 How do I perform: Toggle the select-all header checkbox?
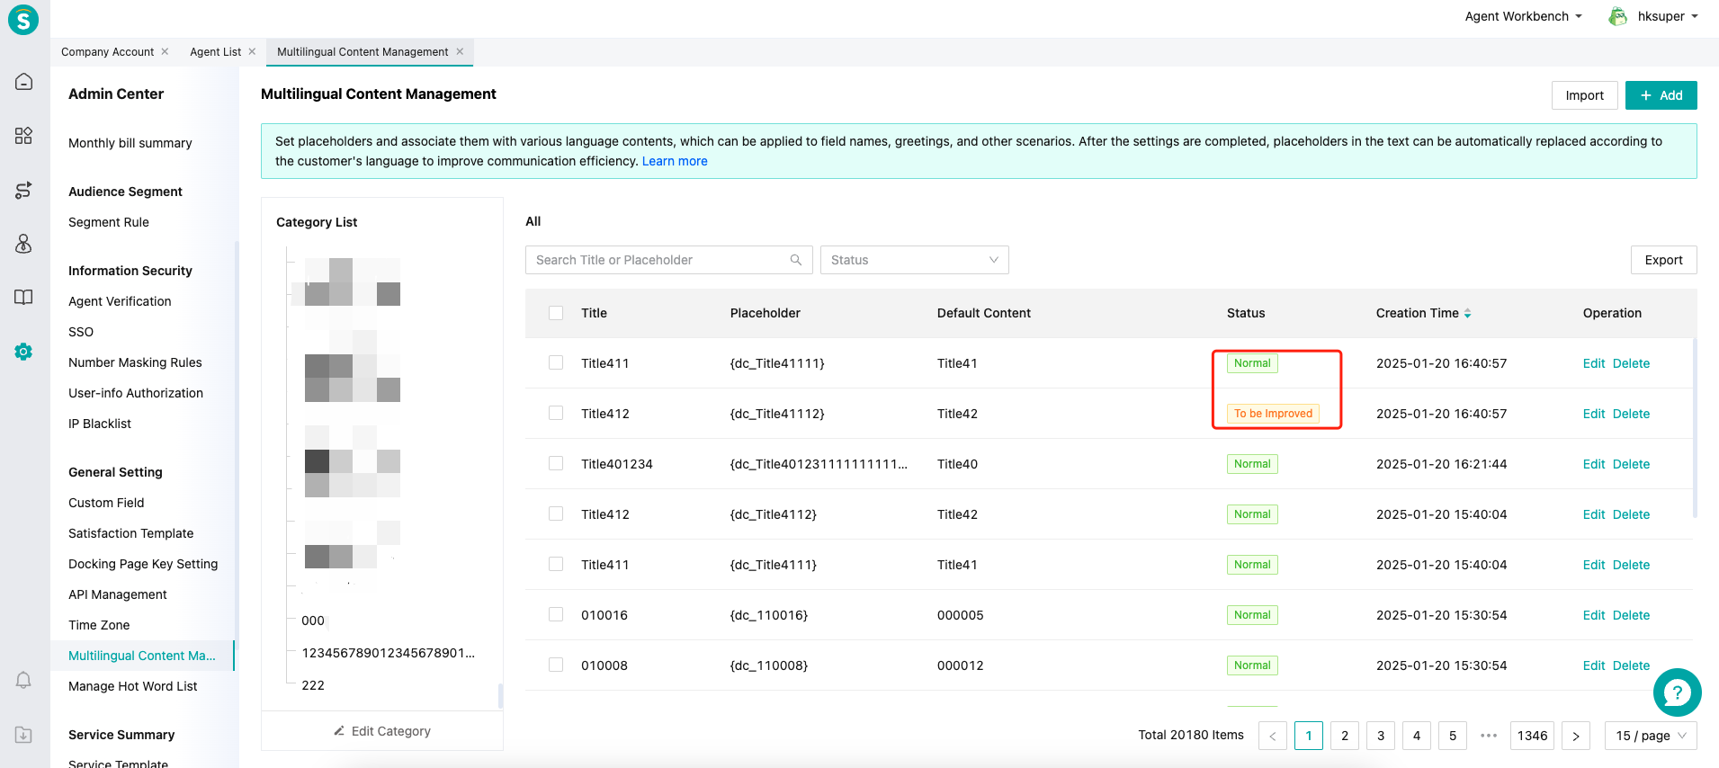click(556, 313)
